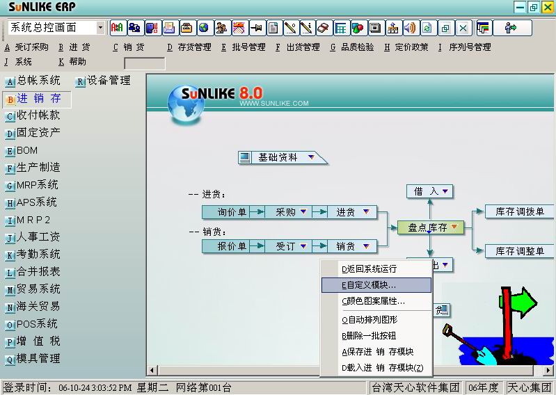556x395 pixels.
Task: Select B删除一批按钮 context menu entry
Action: (x=376, y=335)
